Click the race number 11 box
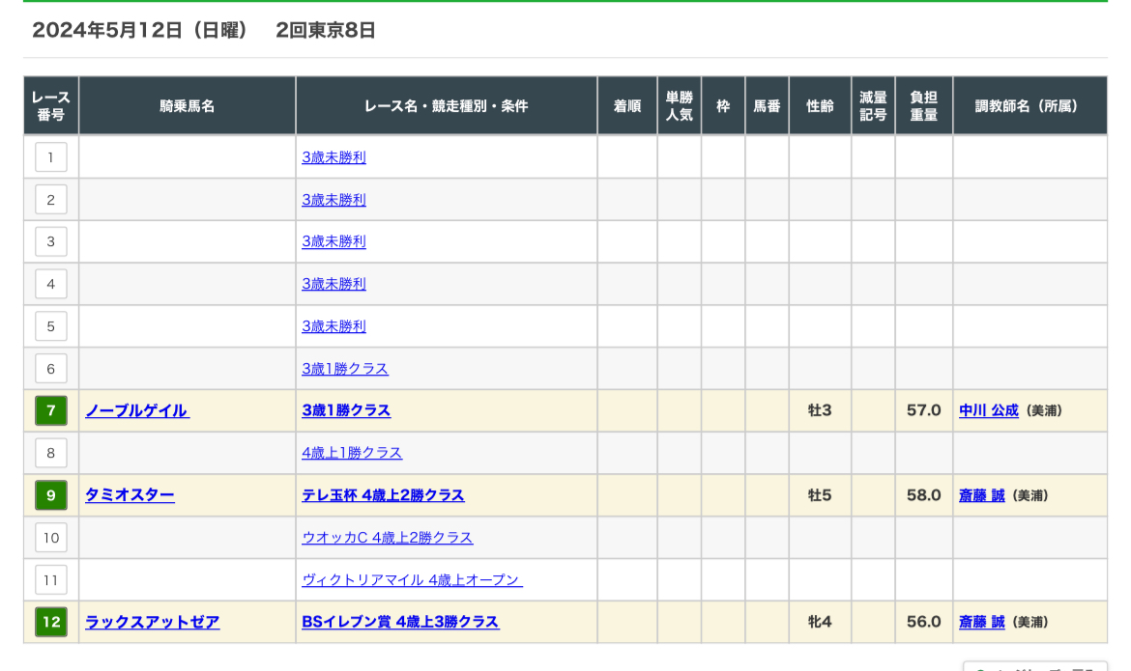 tap(51, 580)
